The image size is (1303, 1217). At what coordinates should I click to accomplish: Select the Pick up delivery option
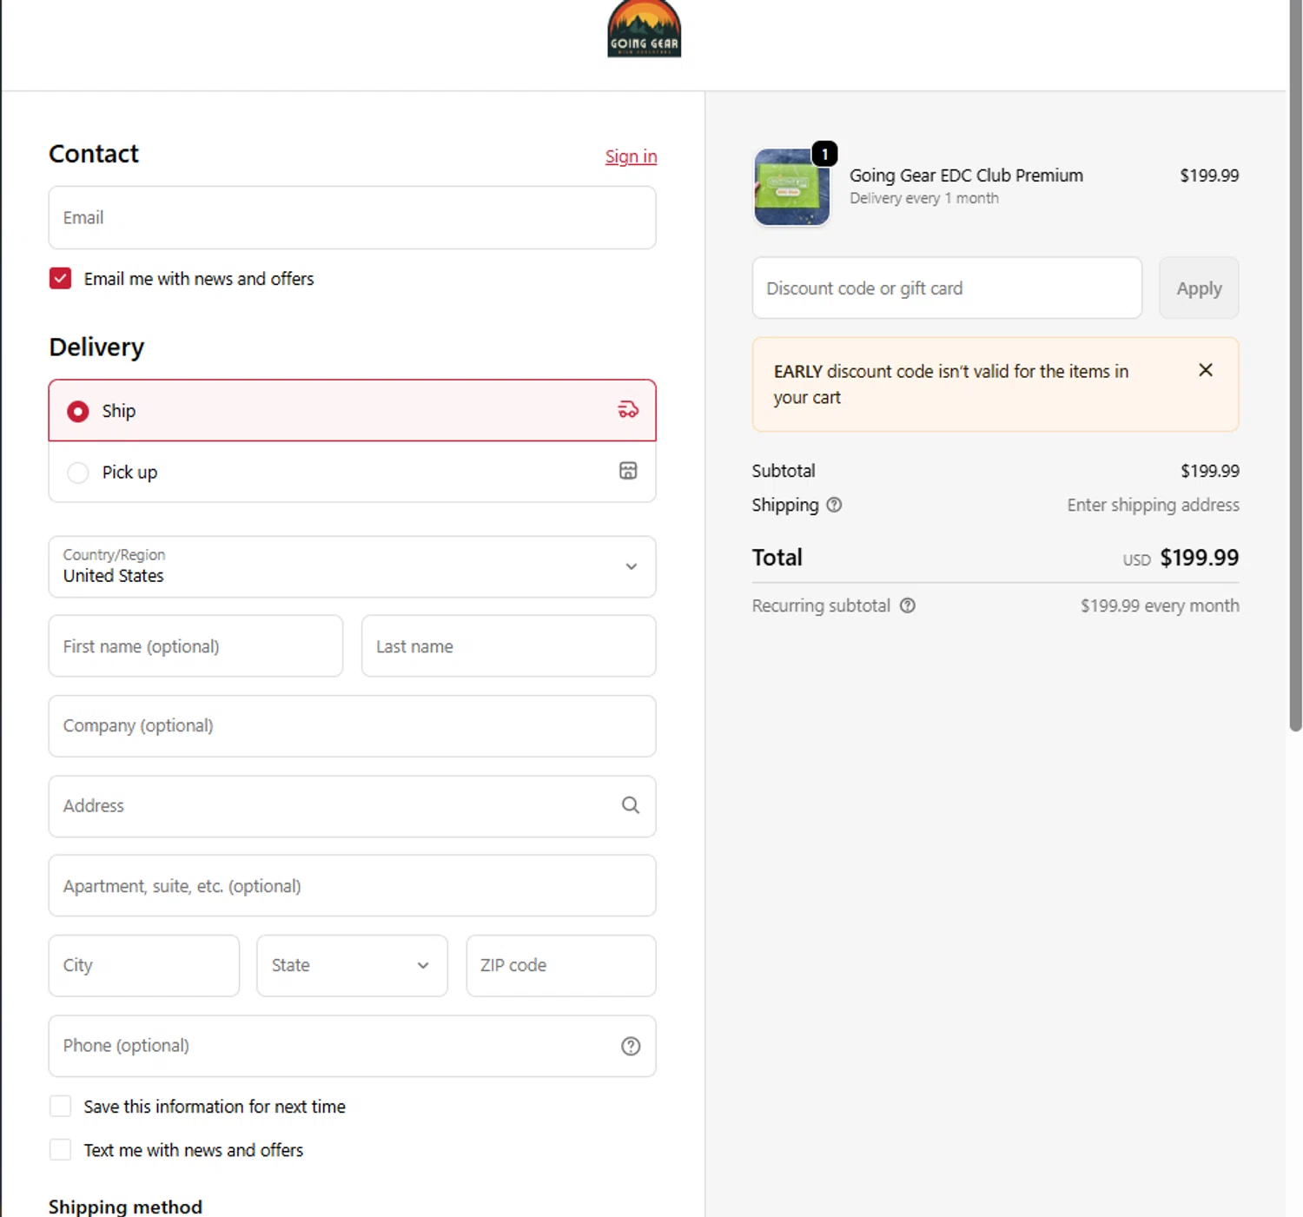(352, 472)
